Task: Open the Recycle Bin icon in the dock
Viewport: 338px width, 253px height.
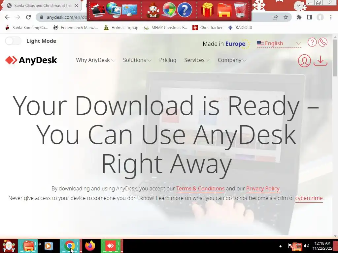Action: (x=240, y=10)
